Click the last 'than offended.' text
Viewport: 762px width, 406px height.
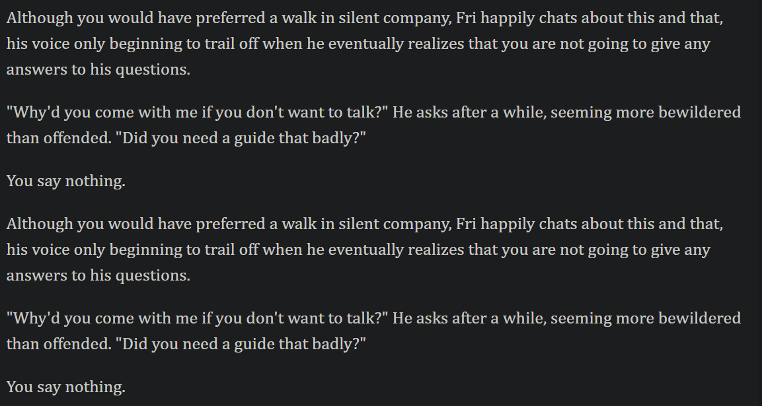(x=59, y=344)
